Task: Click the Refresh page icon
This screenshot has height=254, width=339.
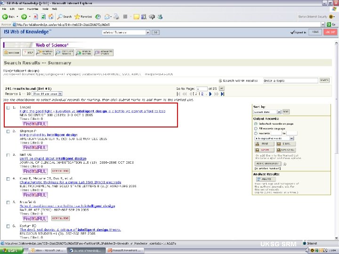Action: coord(43,16)
